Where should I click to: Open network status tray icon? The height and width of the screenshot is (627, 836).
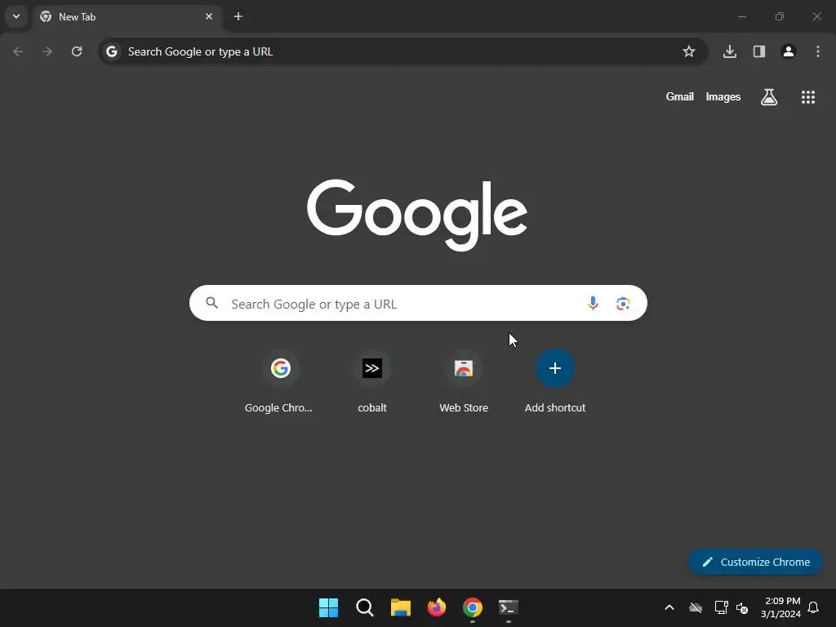point(721,607)
